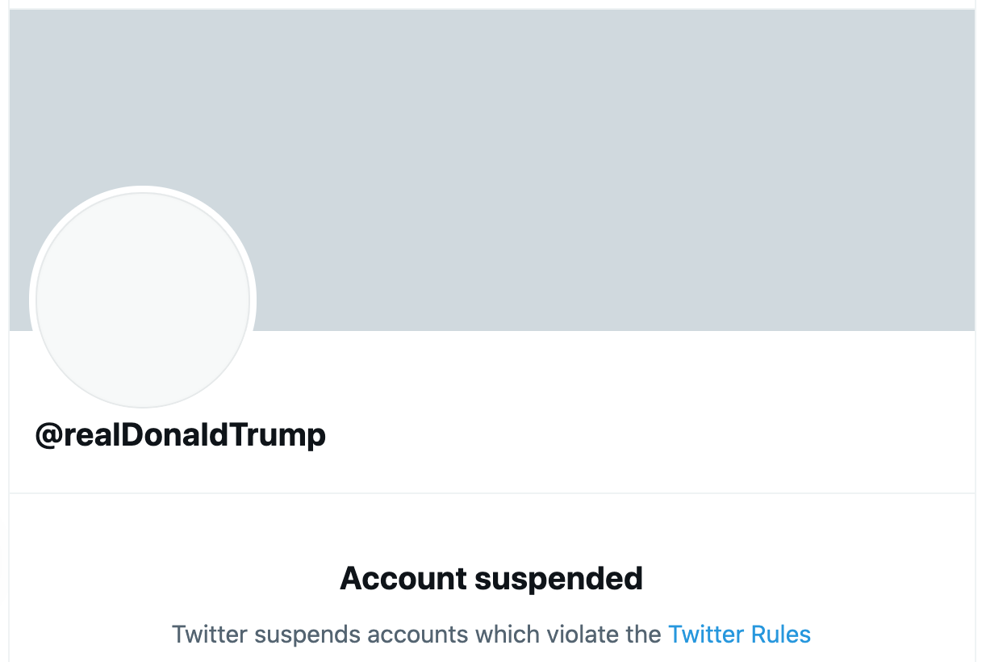
Task: Click the divider under the profile section
Action: [x=492, y=490]
